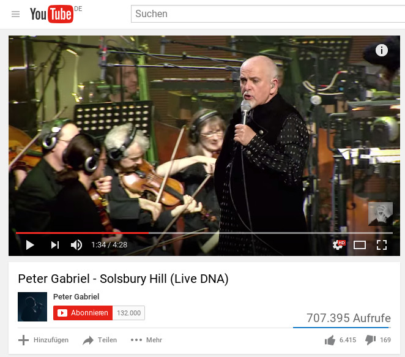Open the hamburger guide menu
405x357 pixels.
tap(15, 14)
